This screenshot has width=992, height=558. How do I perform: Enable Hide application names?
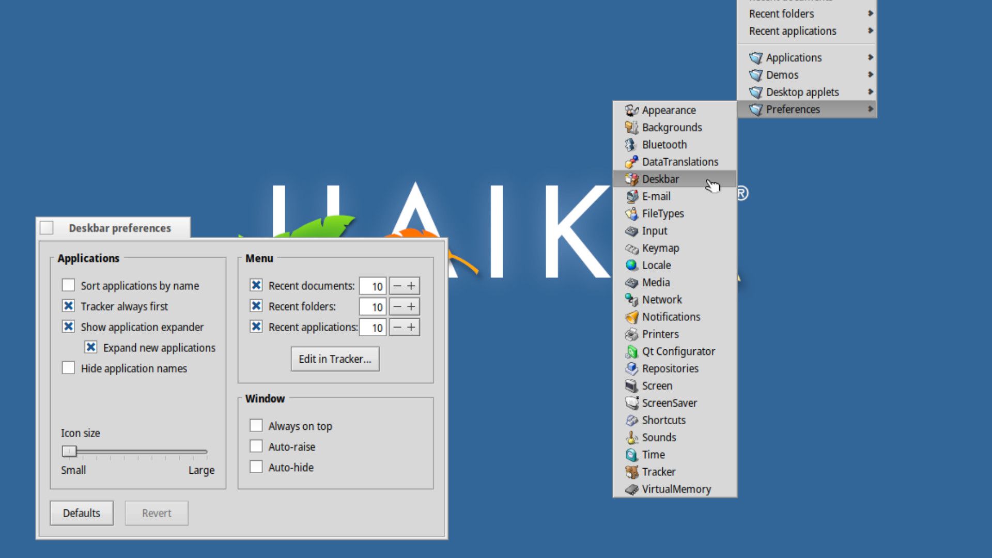[x=68, y=368]
